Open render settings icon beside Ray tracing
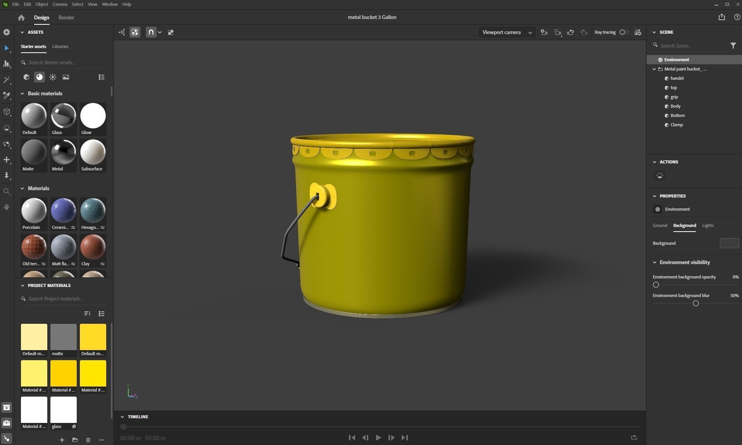Image resolution: width=742 pixels, height=445 pixels. [638, 32]
